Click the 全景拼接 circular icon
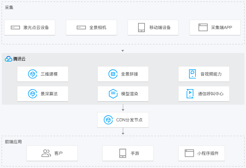The height and width of the screenshot is (168, 246). point(113,74)
